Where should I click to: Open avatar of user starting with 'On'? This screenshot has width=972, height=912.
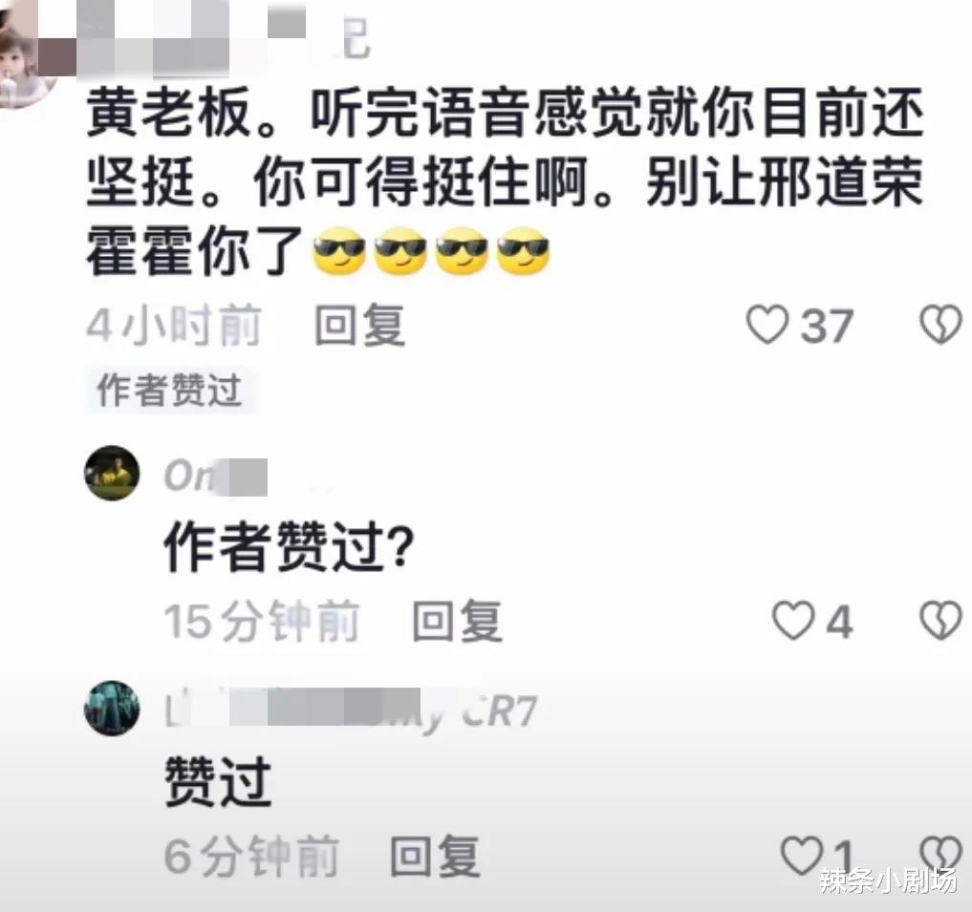[x=112, y=473]
